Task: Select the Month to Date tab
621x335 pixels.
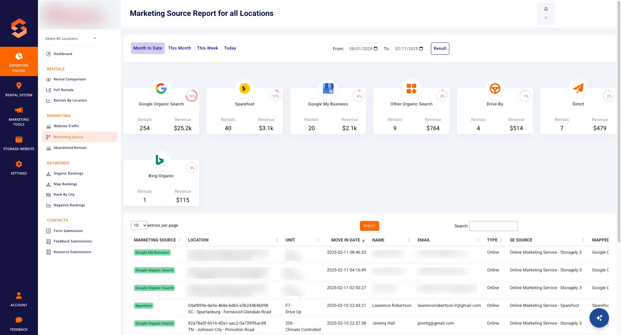Action: pos(148,48)
